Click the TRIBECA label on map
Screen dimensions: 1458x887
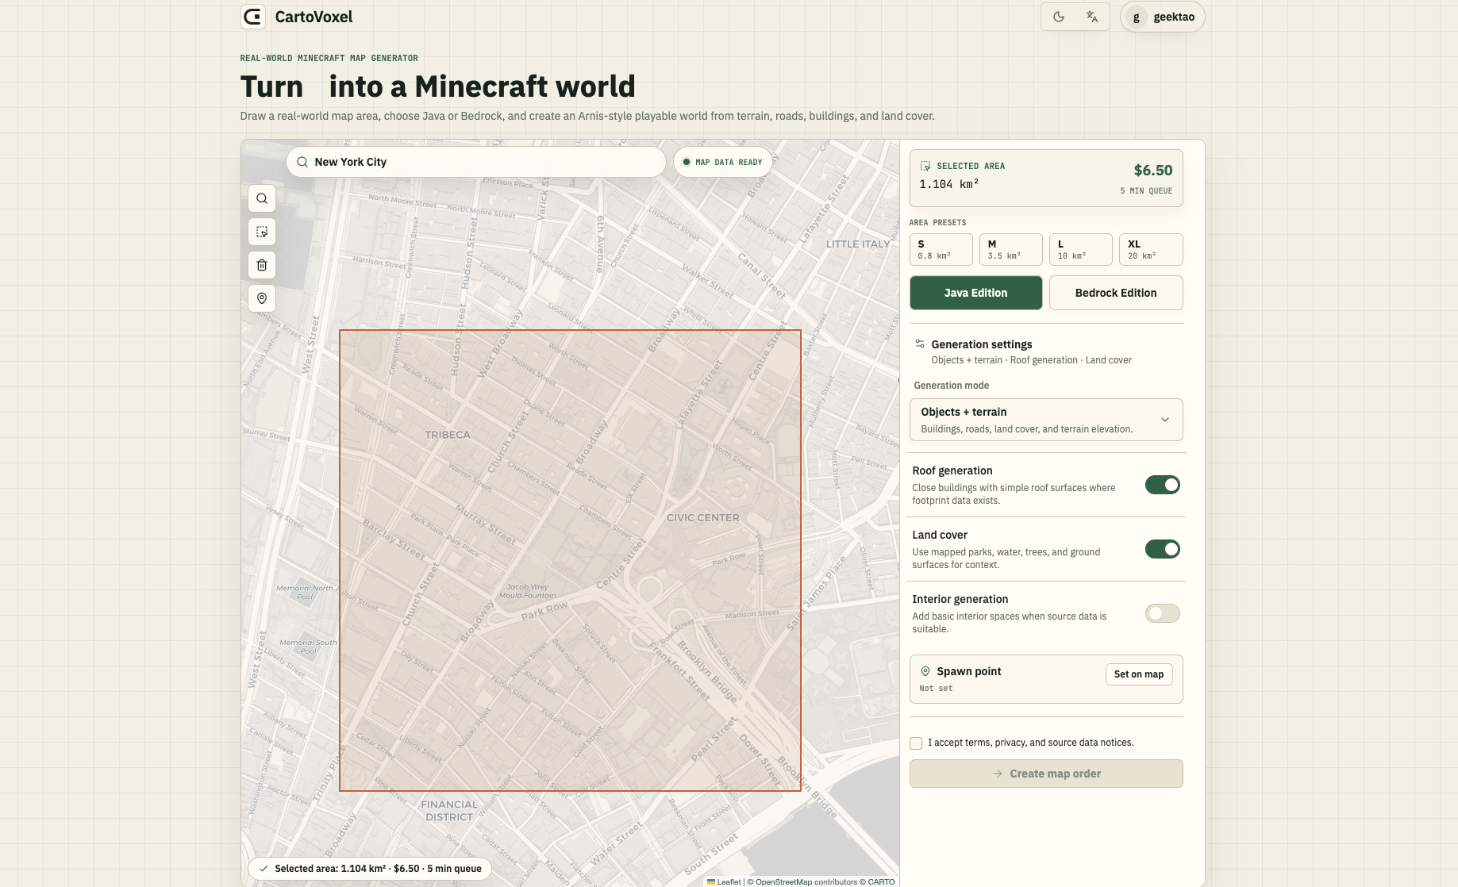[448, 435]
